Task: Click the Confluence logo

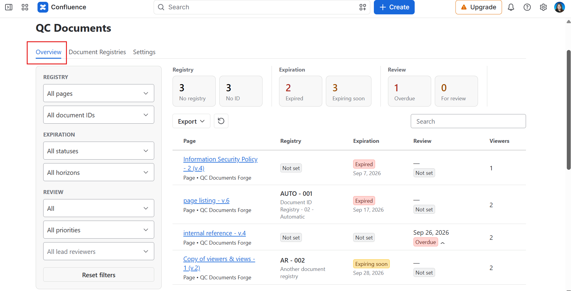Action: coord(43,7)
